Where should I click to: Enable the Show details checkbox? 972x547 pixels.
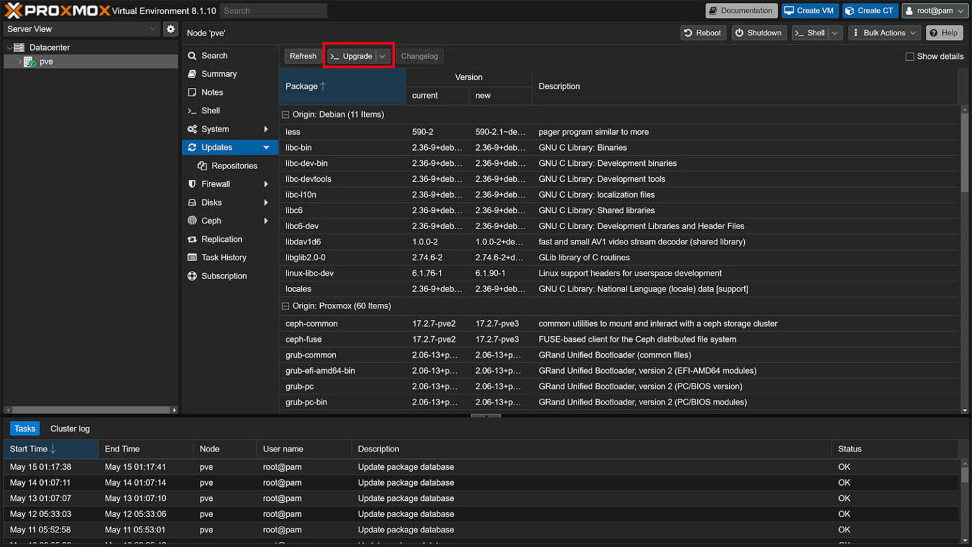(x=909, y=56)
